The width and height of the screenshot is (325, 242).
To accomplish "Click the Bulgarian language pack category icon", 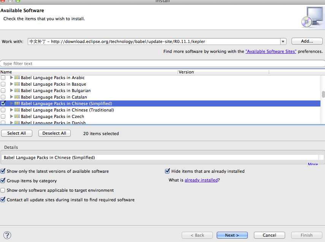I will [x=17, y=91].
